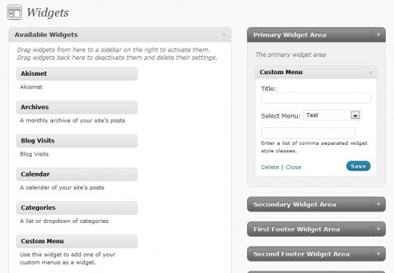Select the Blog Visits widget
Image resolution: width=394 pixels, height=273 pixels.
(x=77, y=141)
